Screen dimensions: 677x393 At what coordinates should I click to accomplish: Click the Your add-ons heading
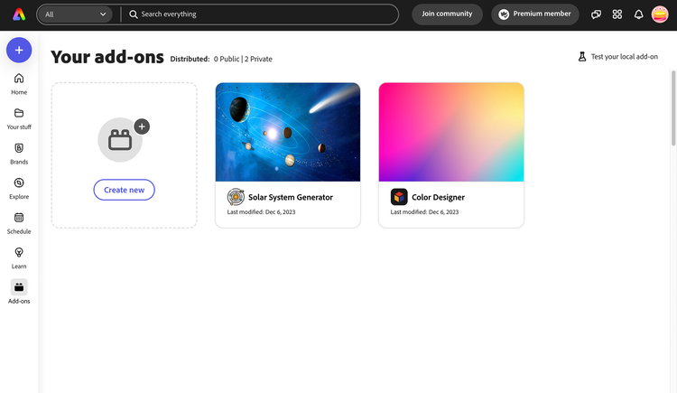tap(107, 57)
